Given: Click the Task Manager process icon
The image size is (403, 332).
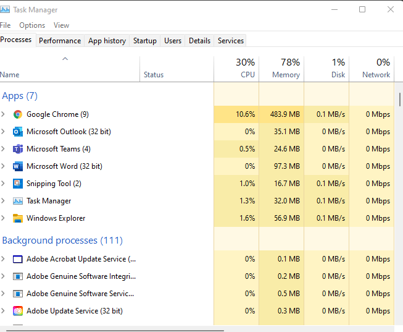Looking at the screenshot, I should (17, 201).
